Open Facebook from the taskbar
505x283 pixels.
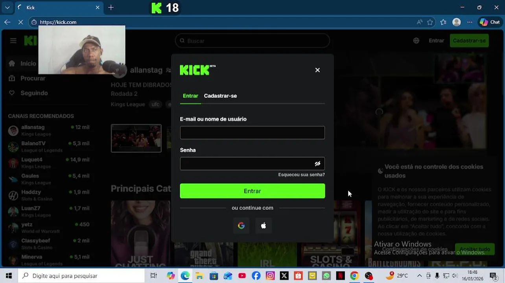tap(256, 276)
